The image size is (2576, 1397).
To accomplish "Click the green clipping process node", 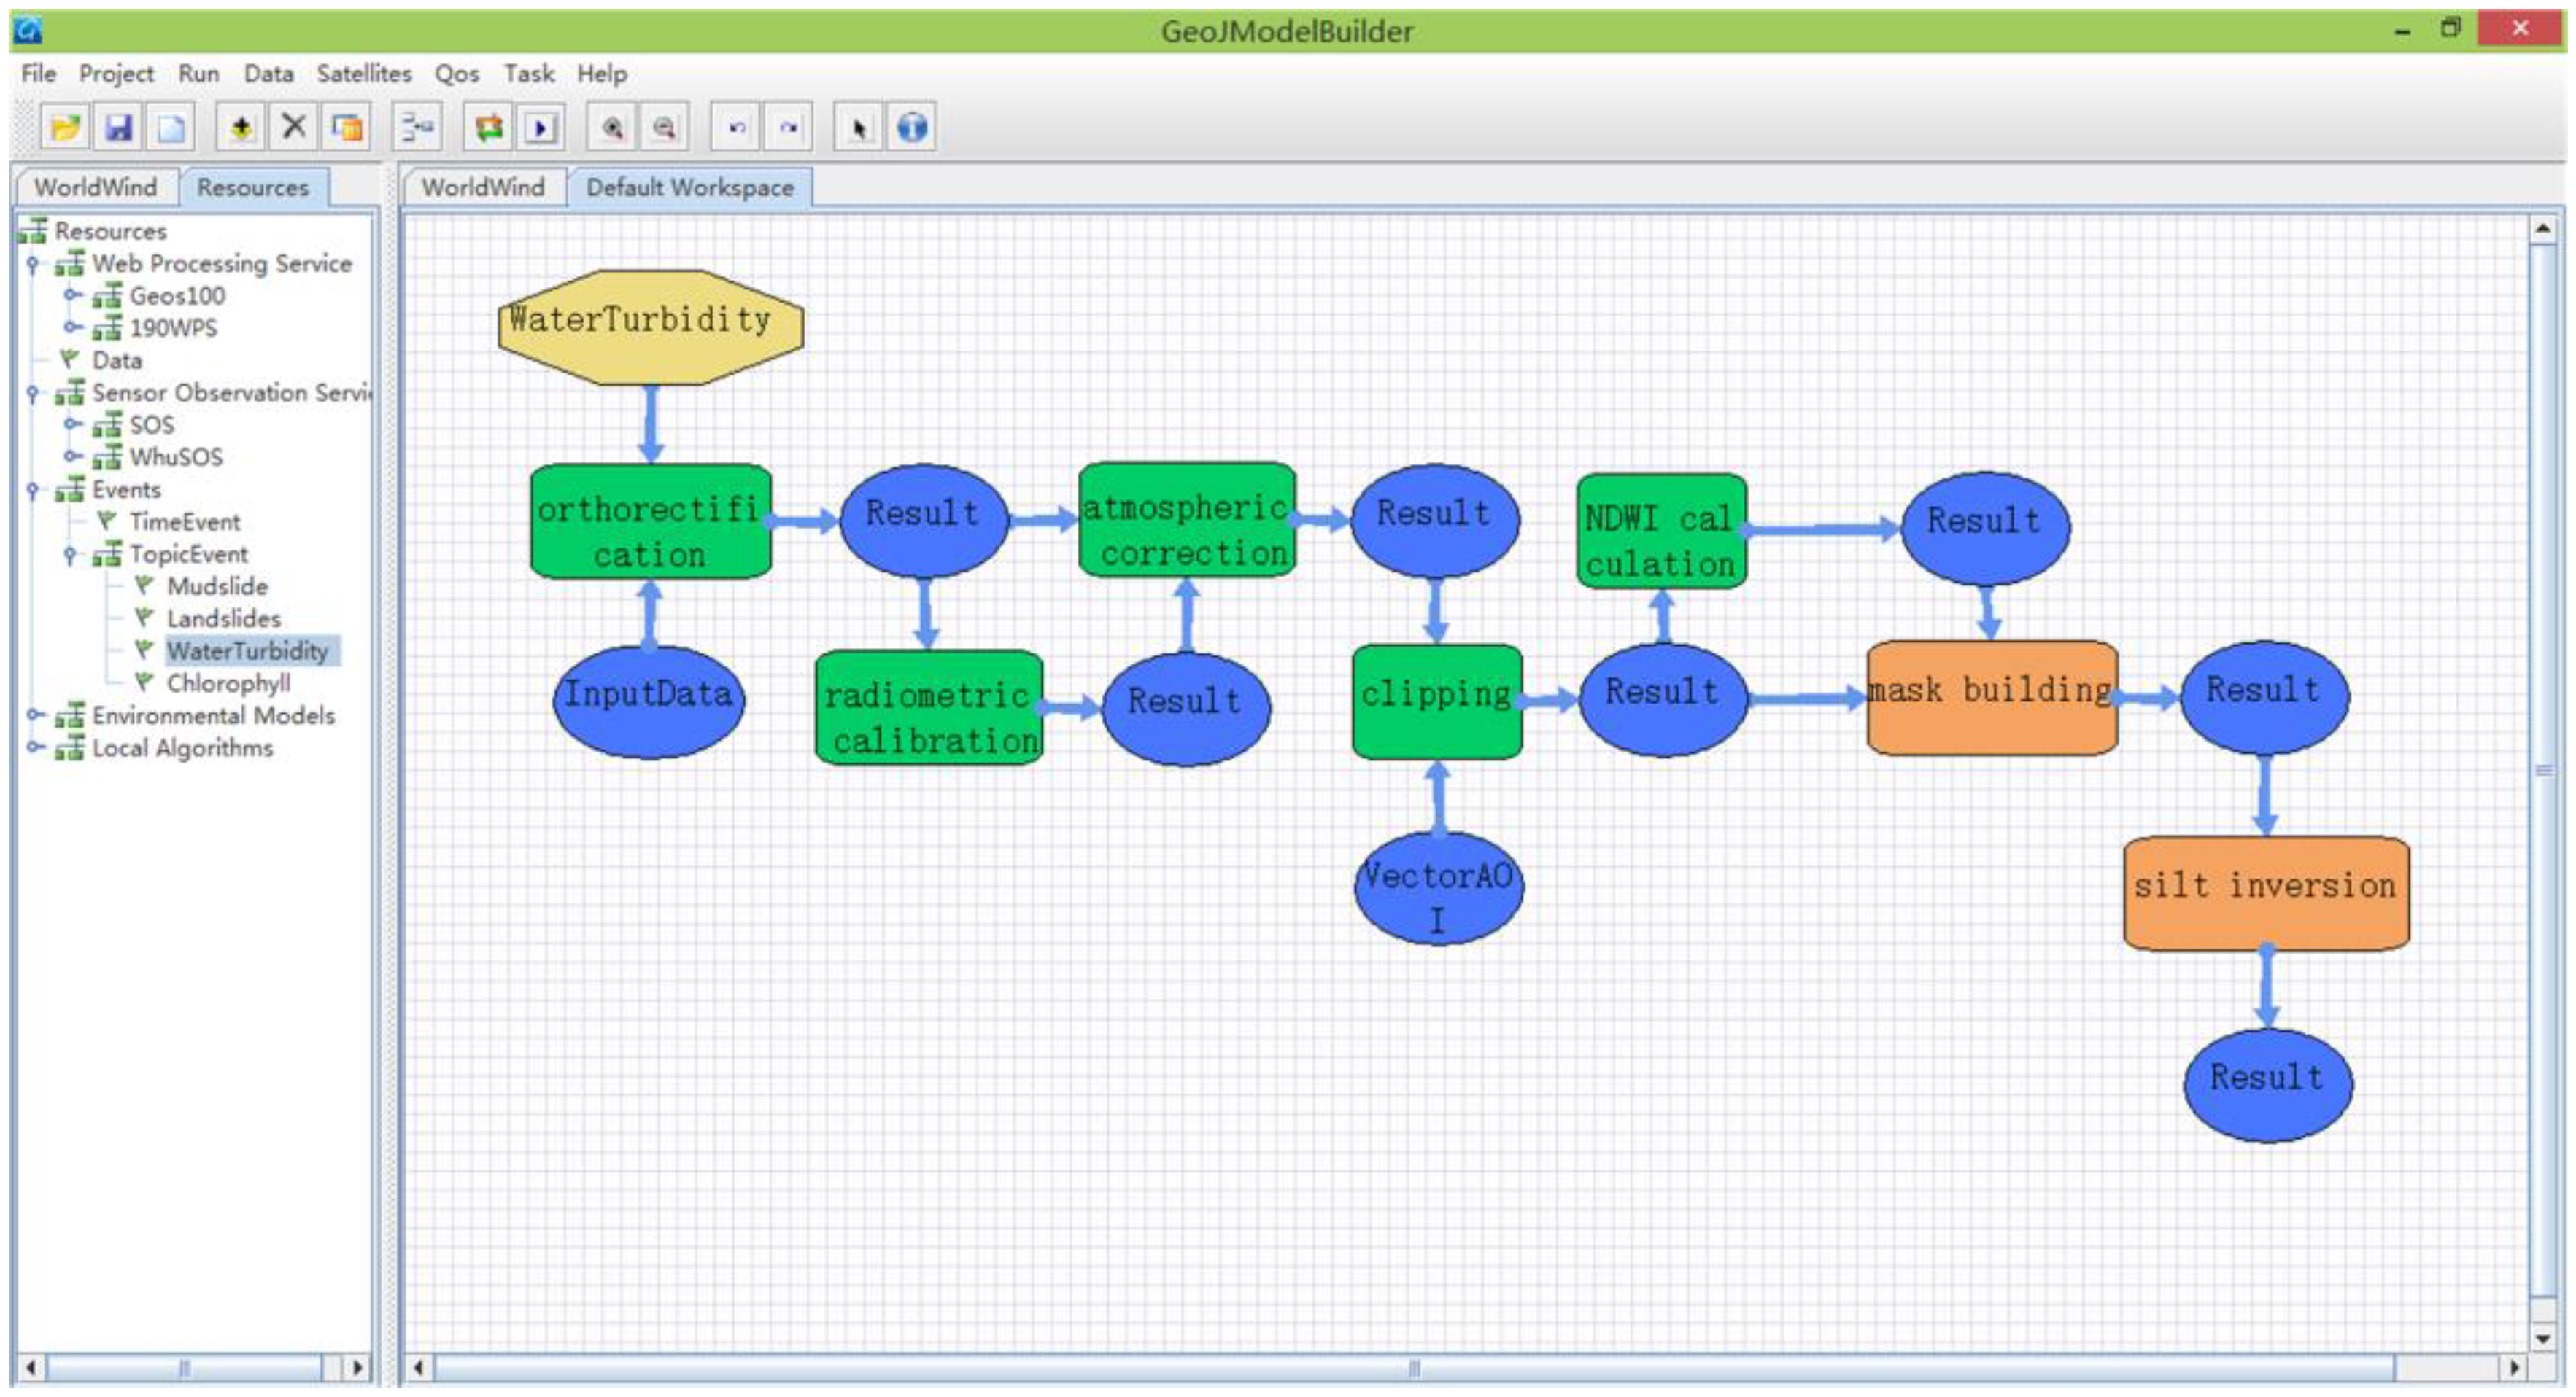I will pos(1436,701).
